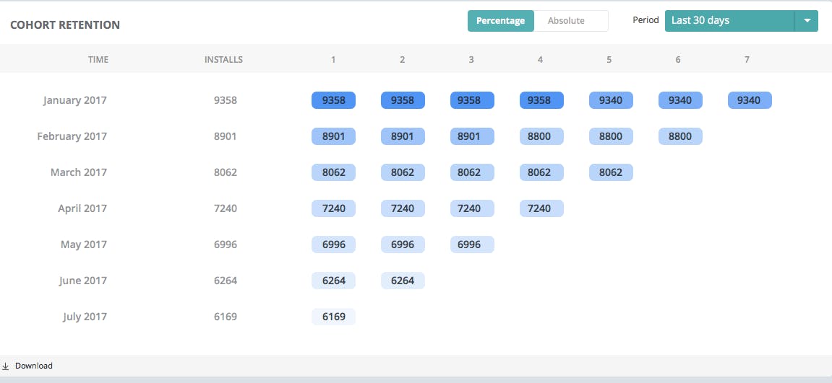Screen dimensions: 832x383
Task: Select the Last 30 days combo box
Action: pos(729,21)
